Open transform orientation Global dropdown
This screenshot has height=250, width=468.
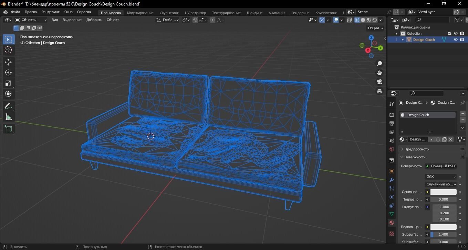click(167, 20)
